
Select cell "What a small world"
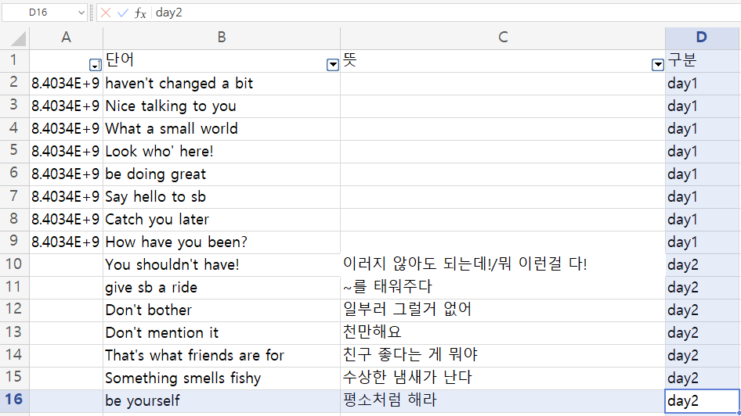[x=222, y=128]
